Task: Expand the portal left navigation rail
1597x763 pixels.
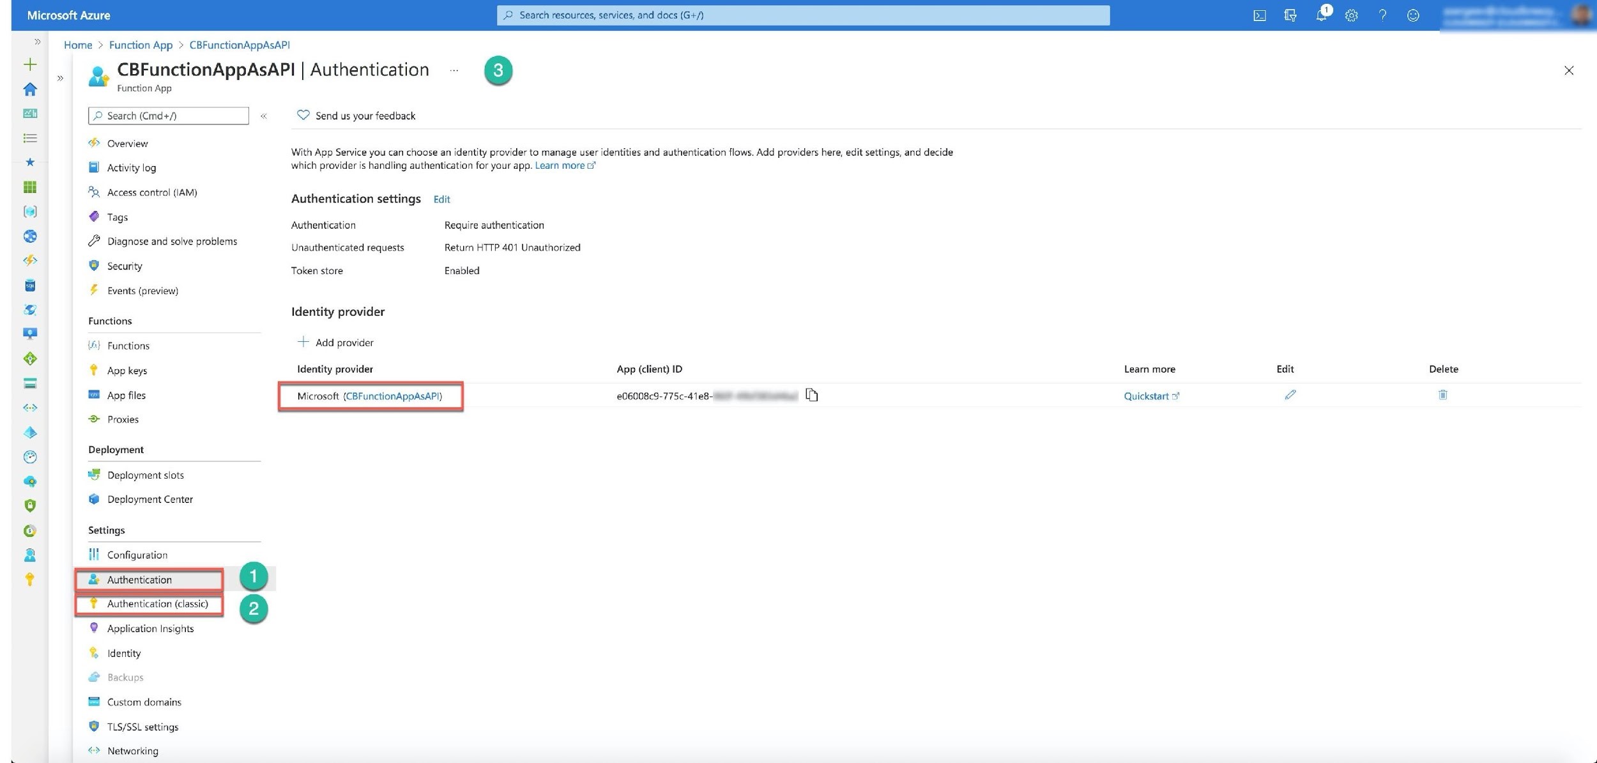Action: click(37, 42)
